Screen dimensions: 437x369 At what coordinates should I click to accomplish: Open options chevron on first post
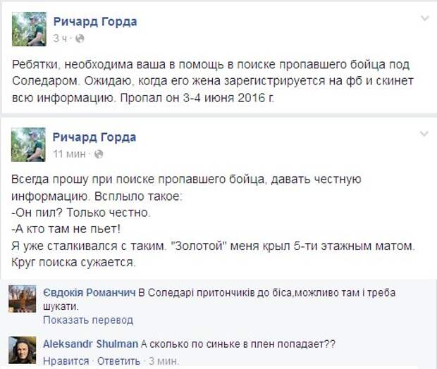[x=425, y=18]
